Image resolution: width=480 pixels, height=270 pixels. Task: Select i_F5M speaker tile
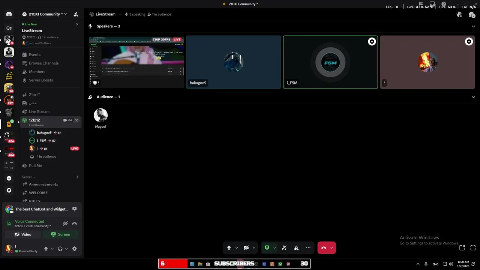(330, 62)
